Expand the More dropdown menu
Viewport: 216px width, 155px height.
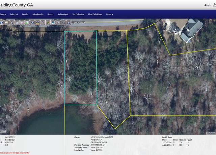click(x=109, y=14)
